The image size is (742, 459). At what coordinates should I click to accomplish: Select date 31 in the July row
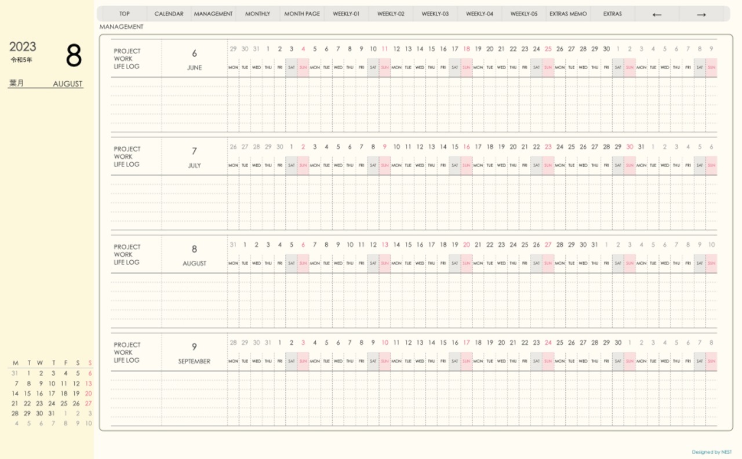pyautogui.click(x=641, y=147)
